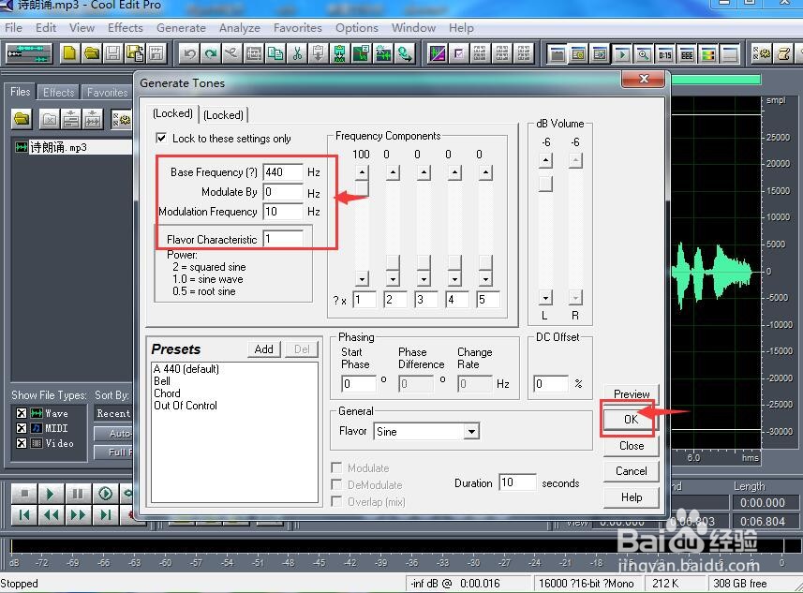Click the Preview button

click(631, 393)
